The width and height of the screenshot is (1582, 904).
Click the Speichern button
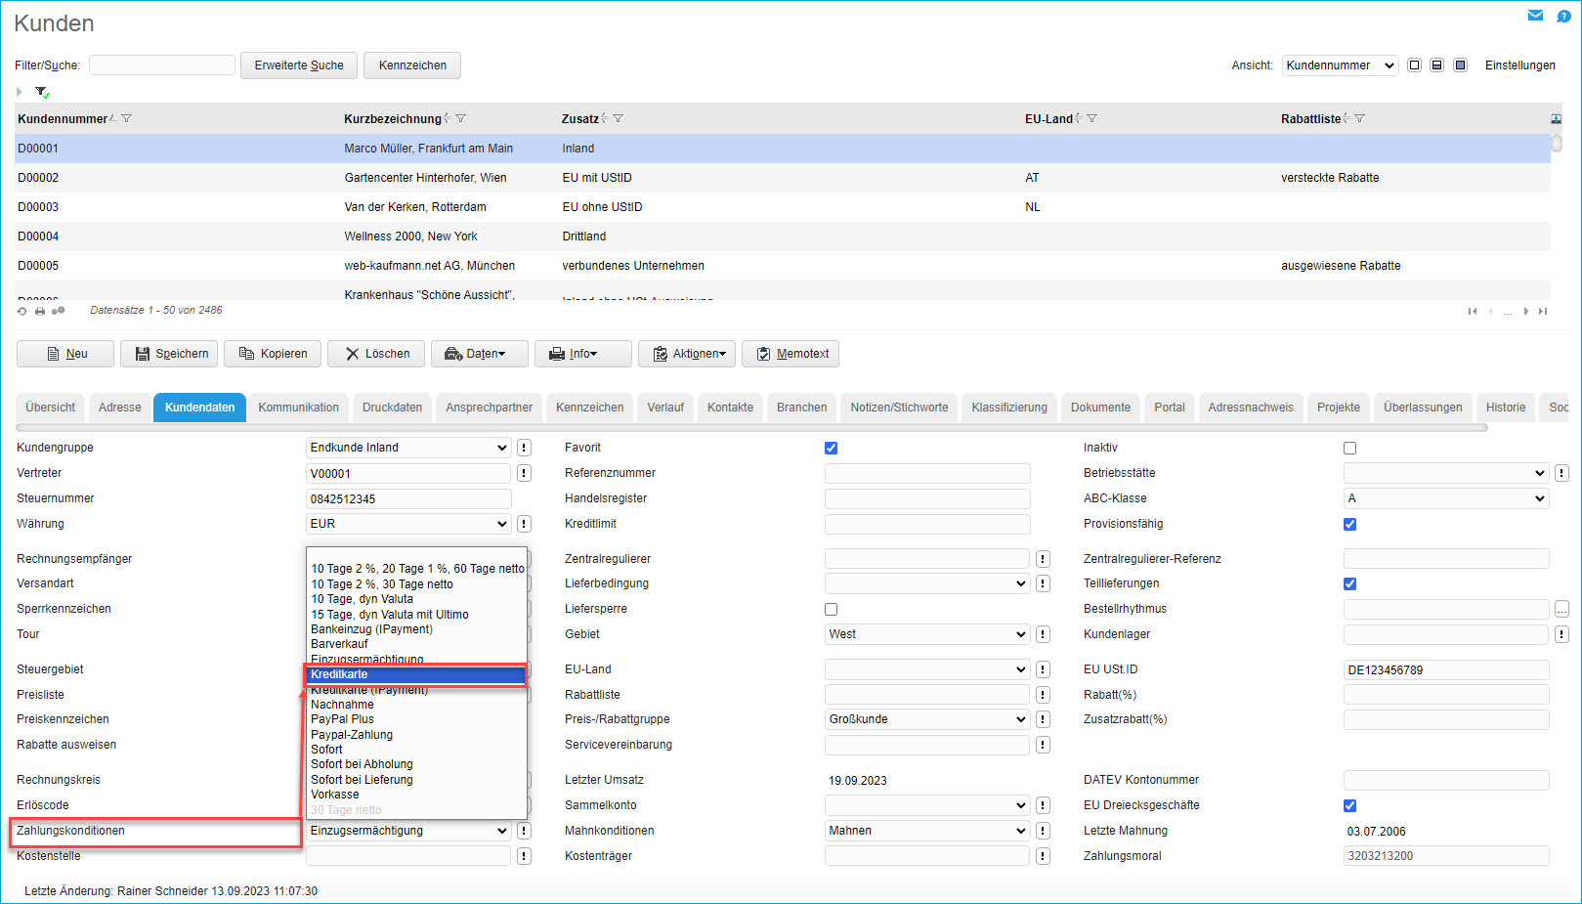coord(170,354)
